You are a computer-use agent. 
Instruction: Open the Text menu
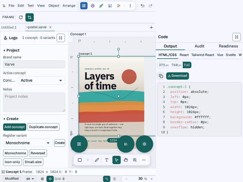click(31, 6)
